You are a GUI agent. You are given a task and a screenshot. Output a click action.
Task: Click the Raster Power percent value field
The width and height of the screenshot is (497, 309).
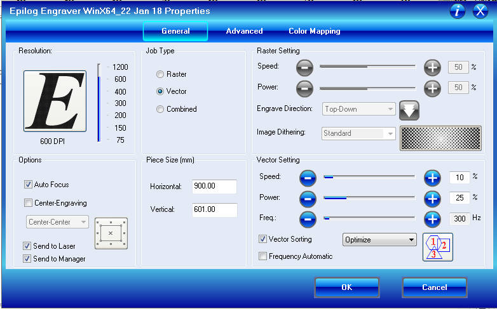[458, 88]
